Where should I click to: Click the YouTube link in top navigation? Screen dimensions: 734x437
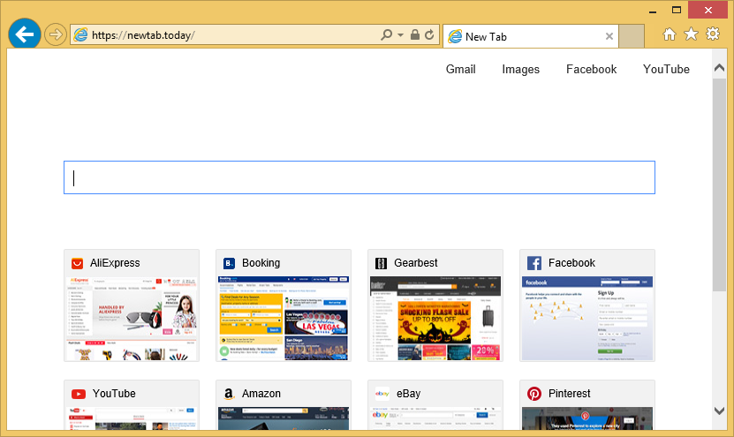click(x=666, y=69)
